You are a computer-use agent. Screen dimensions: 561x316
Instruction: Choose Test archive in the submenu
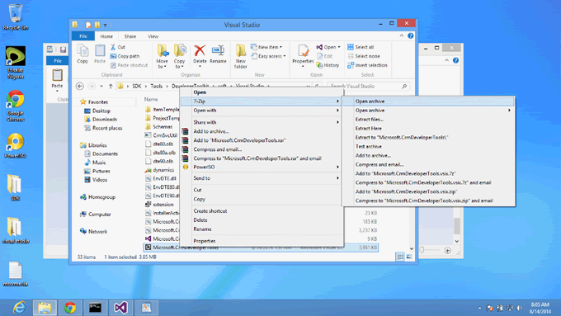(x=429, y=146)
